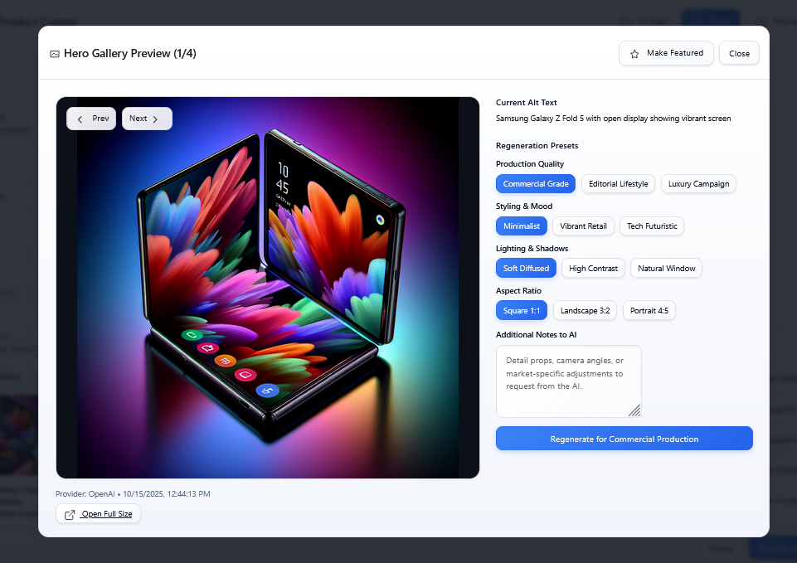
Task: Click the gallery image icon beside title
Action: (x=55, y=54)
